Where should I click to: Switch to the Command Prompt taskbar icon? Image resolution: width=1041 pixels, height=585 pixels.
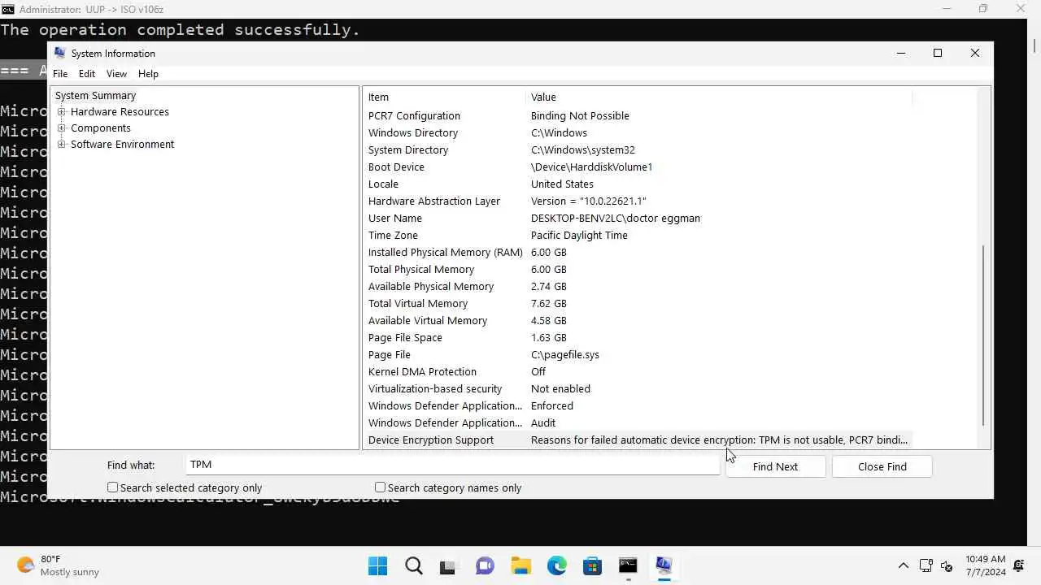(628, 565)
